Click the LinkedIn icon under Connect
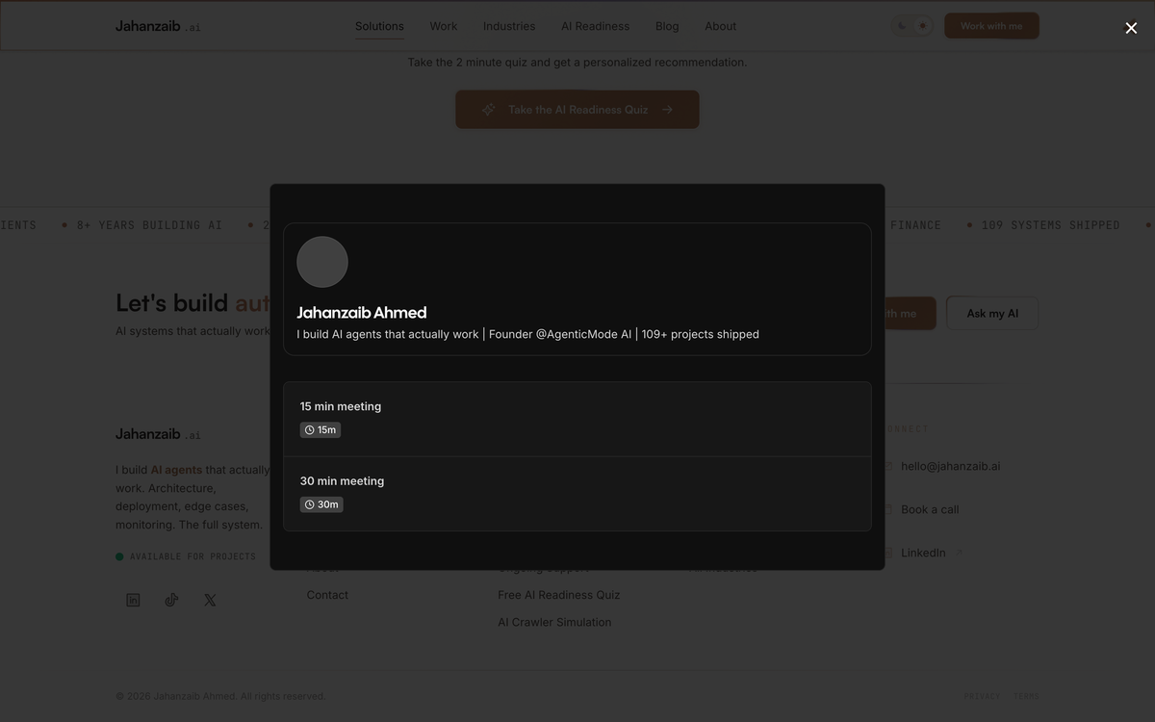This screenshot has height=722, width=1155. pyautogui.click(x=888, y=552)
